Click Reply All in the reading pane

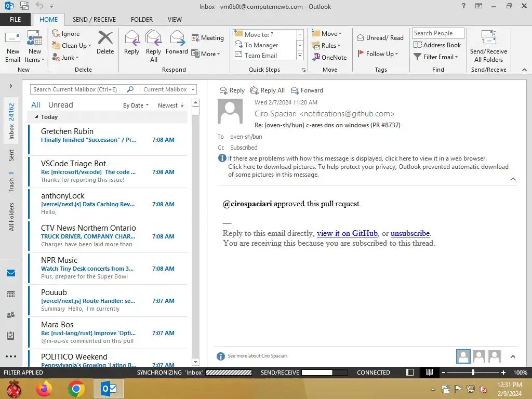point(268,90)
